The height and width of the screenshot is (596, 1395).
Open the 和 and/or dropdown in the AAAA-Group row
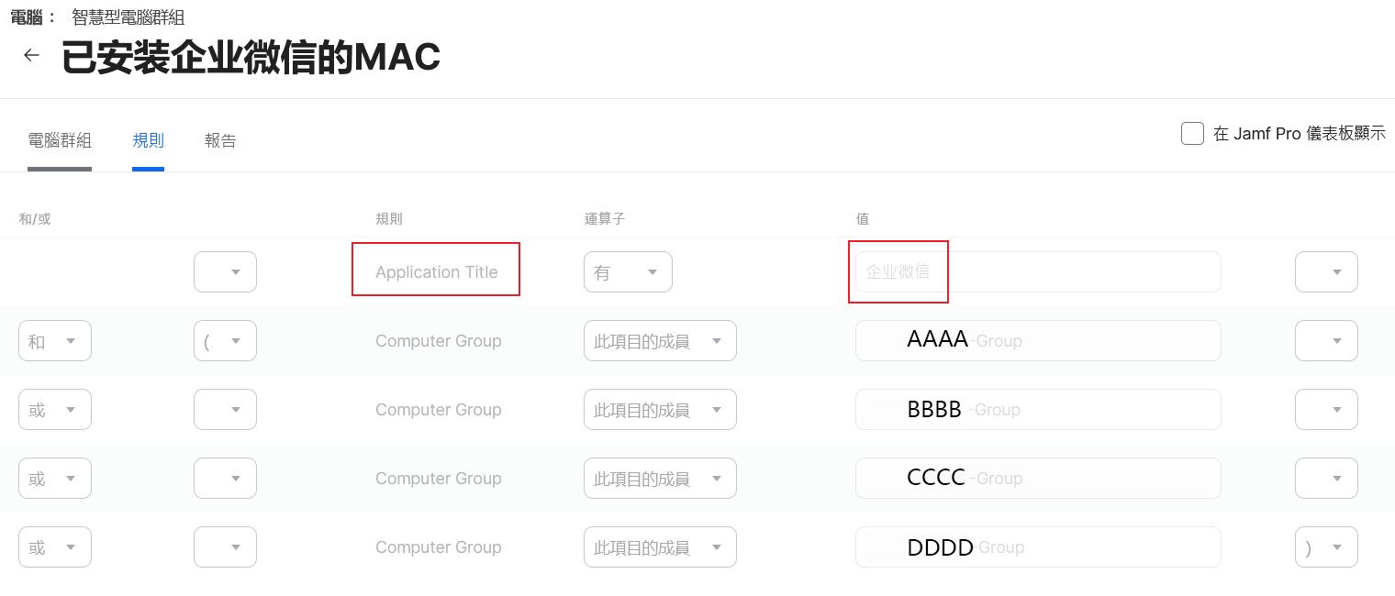coord(55,341)
